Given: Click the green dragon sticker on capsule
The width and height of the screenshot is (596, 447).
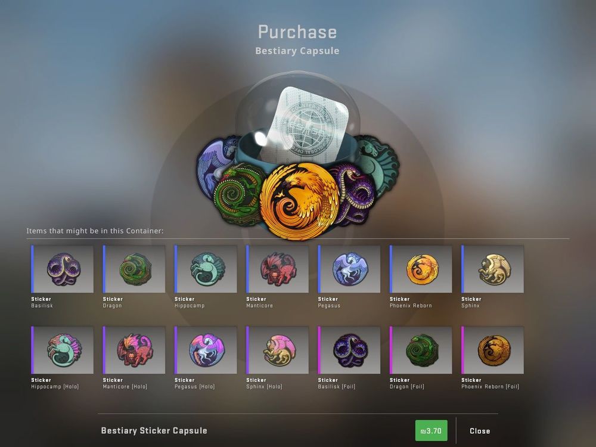Looking at the screenshot, I should tap(238, 194).
